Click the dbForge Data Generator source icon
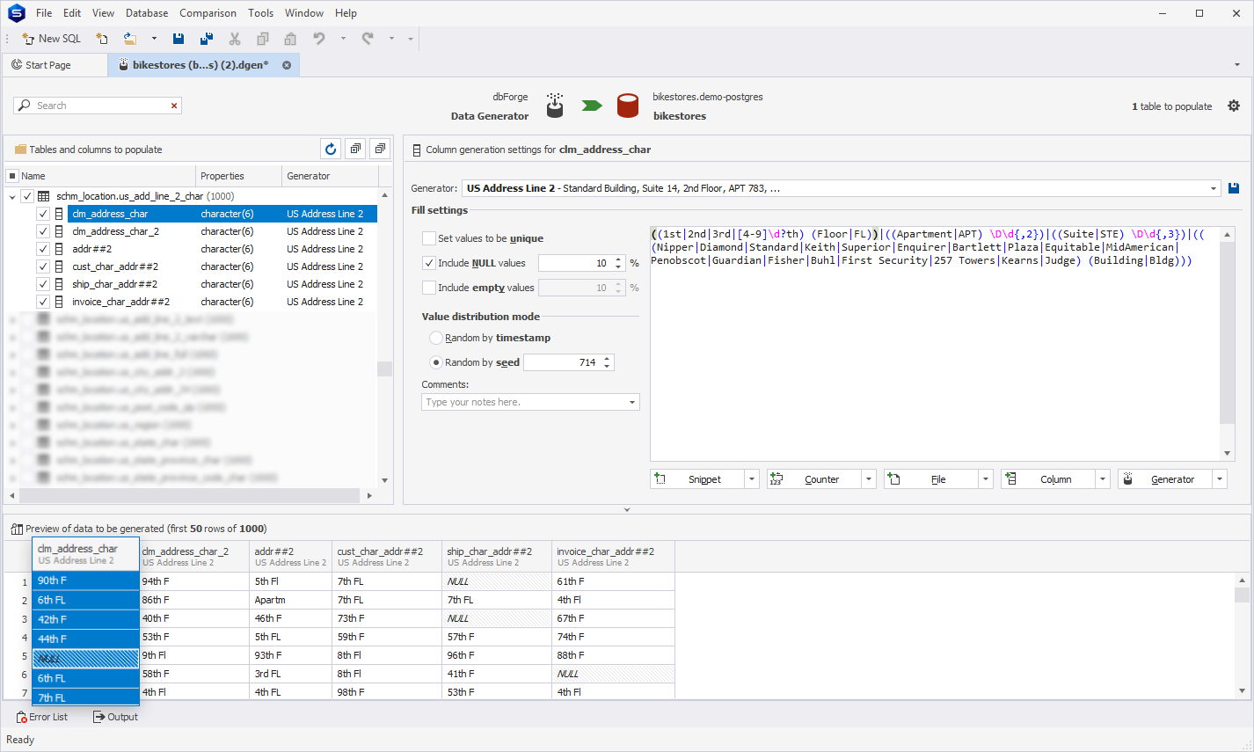The width and height of the screenshot is (1254, 752). (x=555, y=106)
